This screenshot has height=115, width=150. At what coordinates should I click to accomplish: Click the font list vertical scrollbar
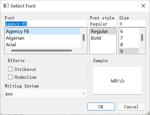[x=84, y=38]
